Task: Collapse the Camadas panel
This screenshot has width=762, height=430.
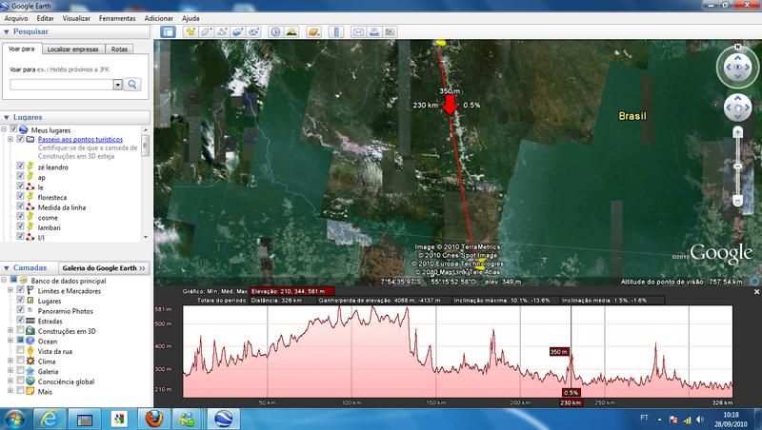Action: (x=7, y=268)
